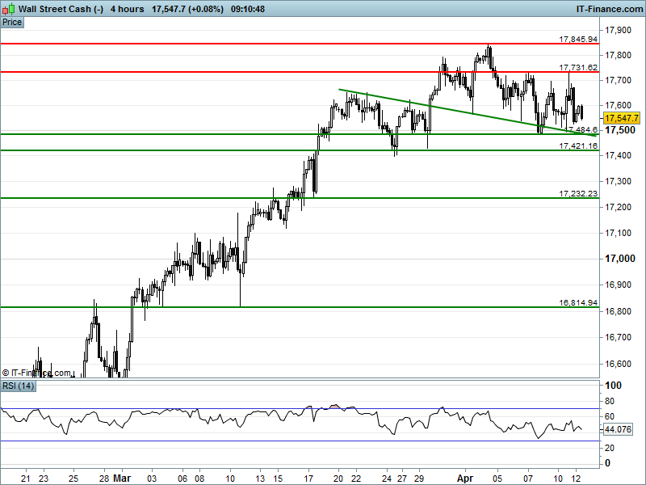Click the 17,000 price axis label

coord(620,259)
